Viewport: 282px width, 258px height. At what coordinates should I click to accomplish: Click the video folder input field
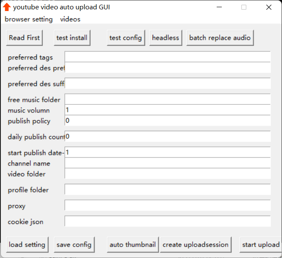click(x=168, y=174)
